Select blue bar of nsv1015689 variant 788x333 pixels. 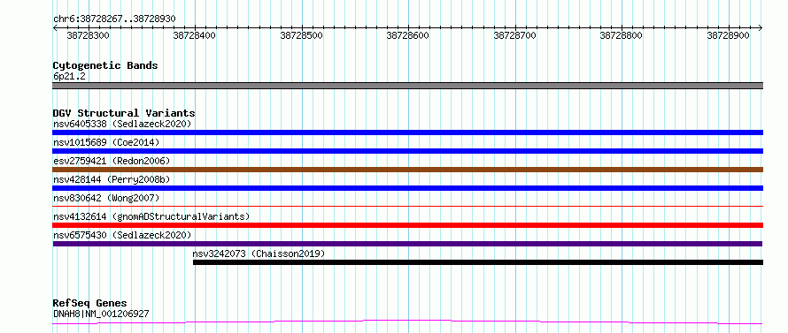tap(407, 151)
